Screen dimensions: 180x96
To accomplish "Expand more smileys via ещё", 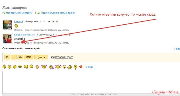I will coord(89,67).
